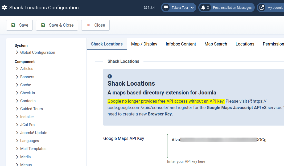Click the red X icon on Close button
The height and width of the screenshot is (166, 284).
88,25
